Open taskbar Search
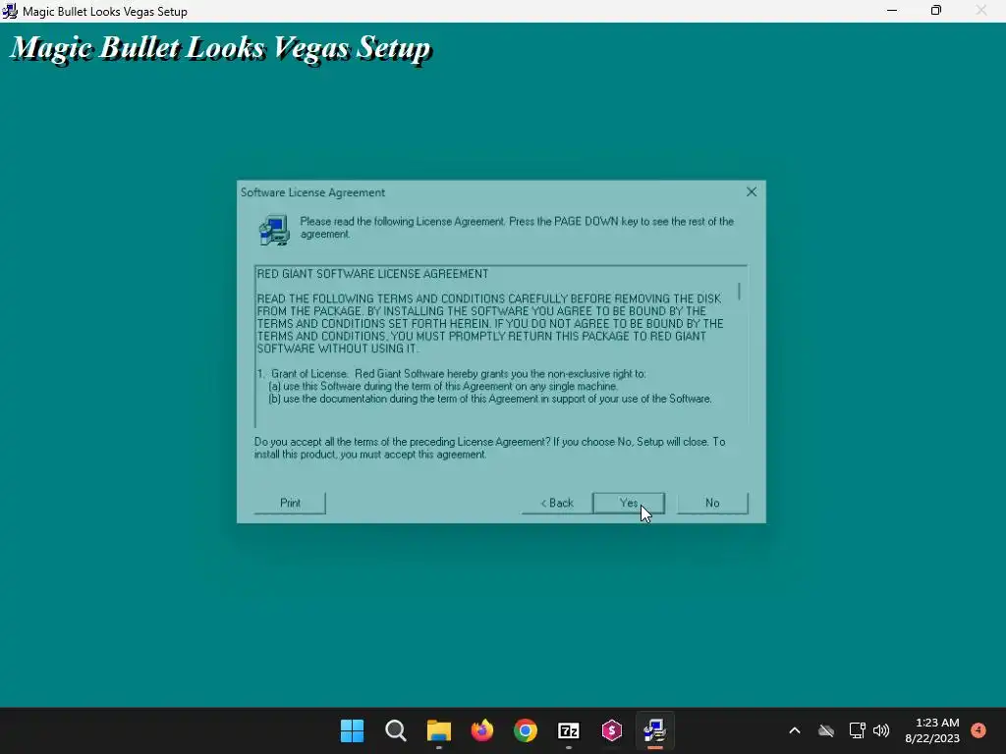This screenshot has width=1006, height=754. click(396, 730)
